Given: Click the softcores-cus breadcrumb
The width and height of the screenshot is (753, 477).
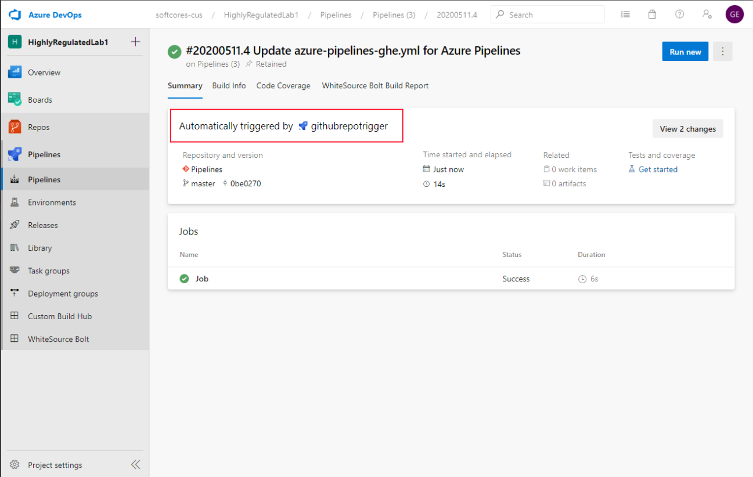Looking at the screenshot, I should click(x=179, y=15).
